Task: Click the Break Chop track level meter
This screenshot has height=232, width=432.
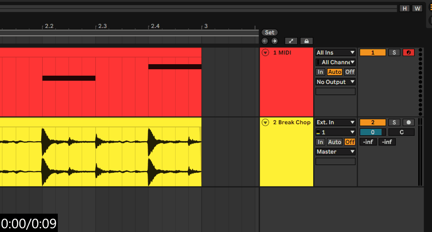Action: pyautogui.click(x=420, y=152)
